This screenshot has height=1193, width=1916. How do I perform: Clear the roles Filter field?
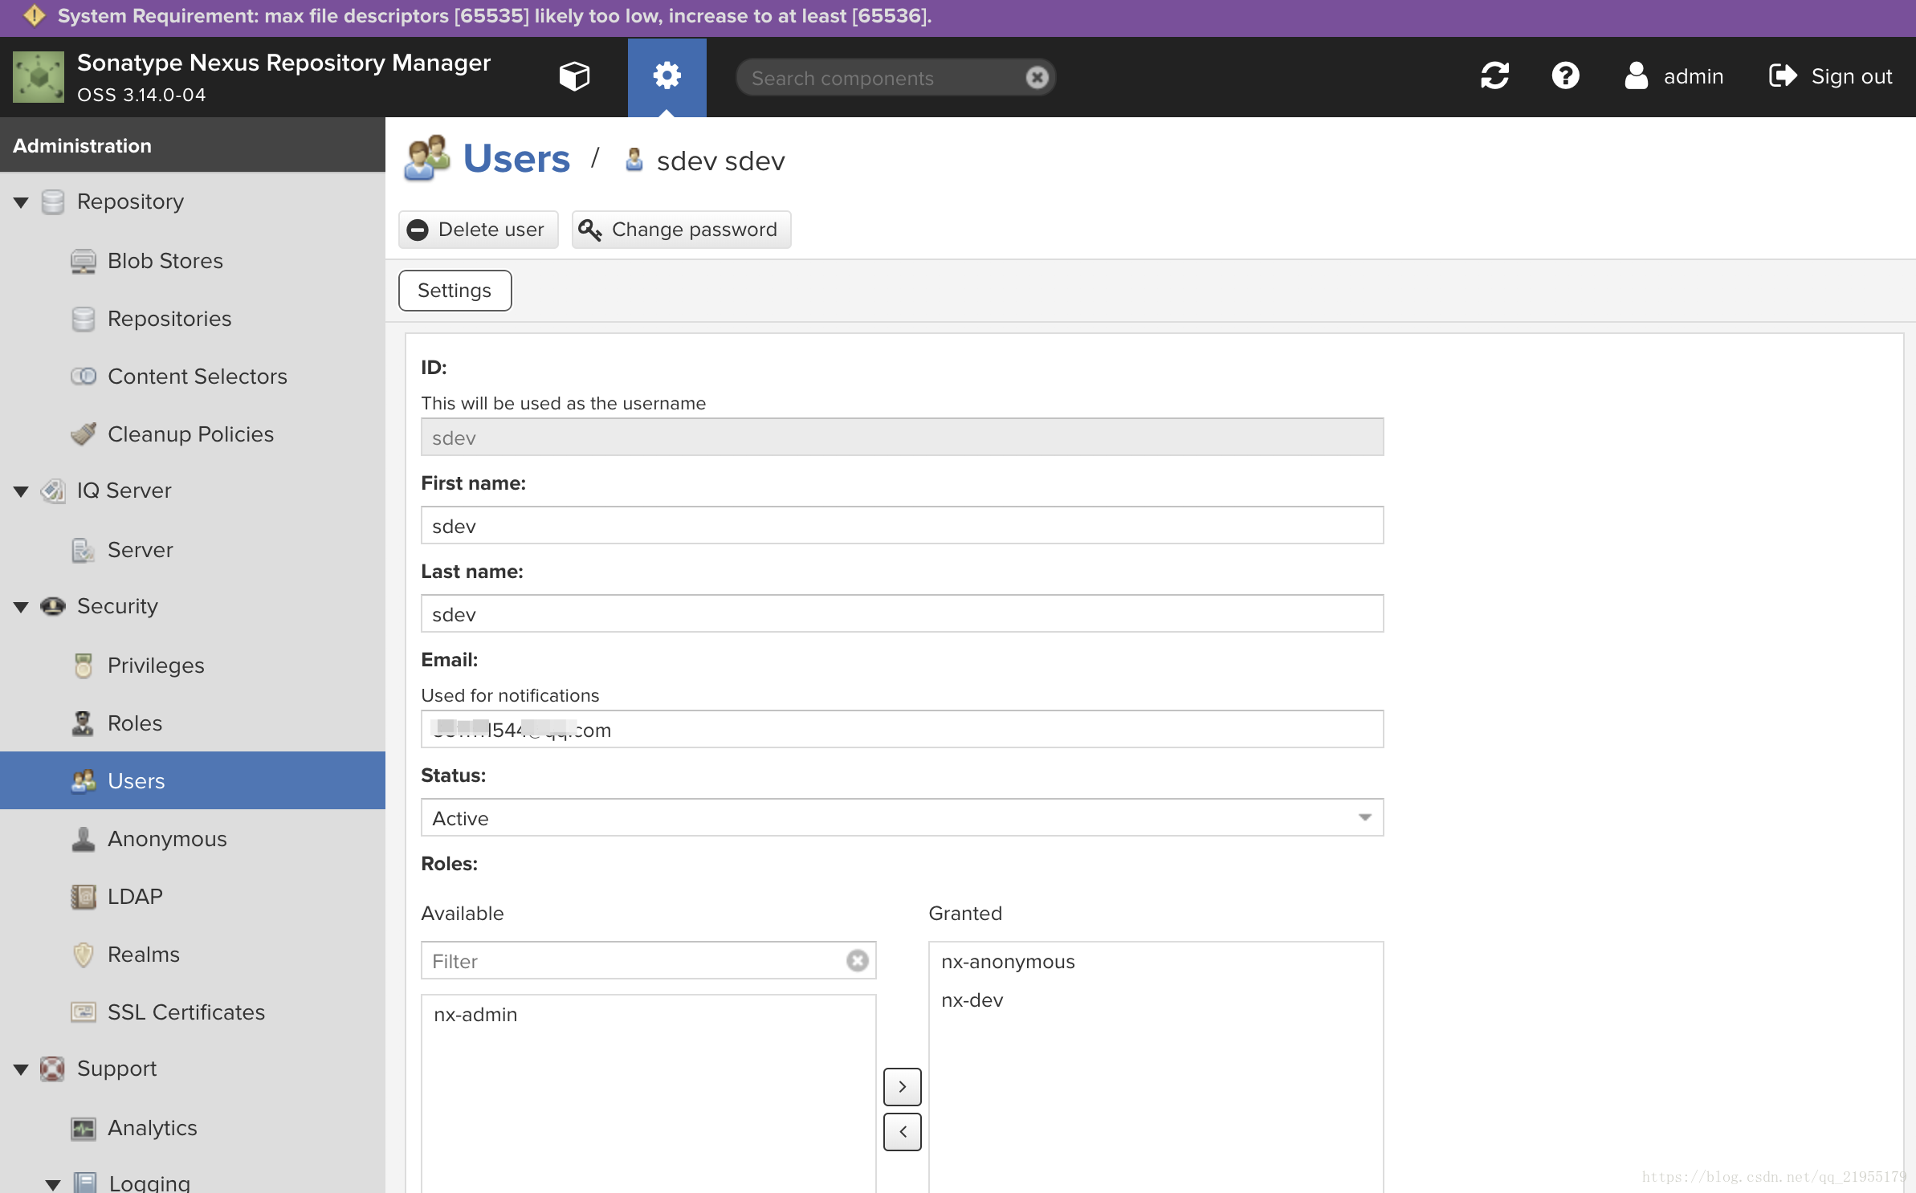tap(857, 960)
